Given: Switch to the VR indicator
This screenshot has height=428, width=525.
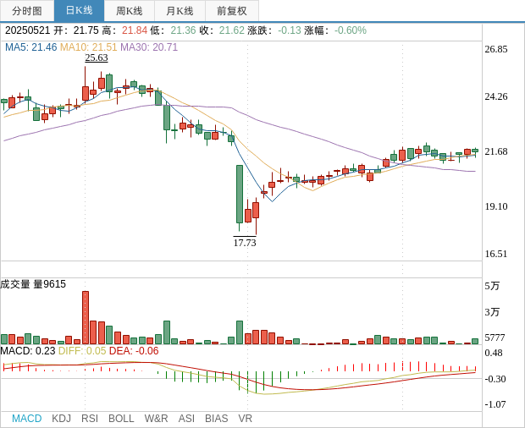Looking at the screenshot, I should pos(245,419).
